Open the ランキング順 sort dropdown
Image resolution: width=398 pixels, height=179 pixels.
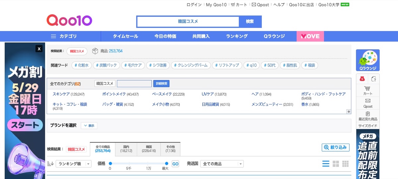(x=73, y=164)
